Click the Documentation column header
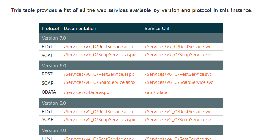 [x=80, y=29]
